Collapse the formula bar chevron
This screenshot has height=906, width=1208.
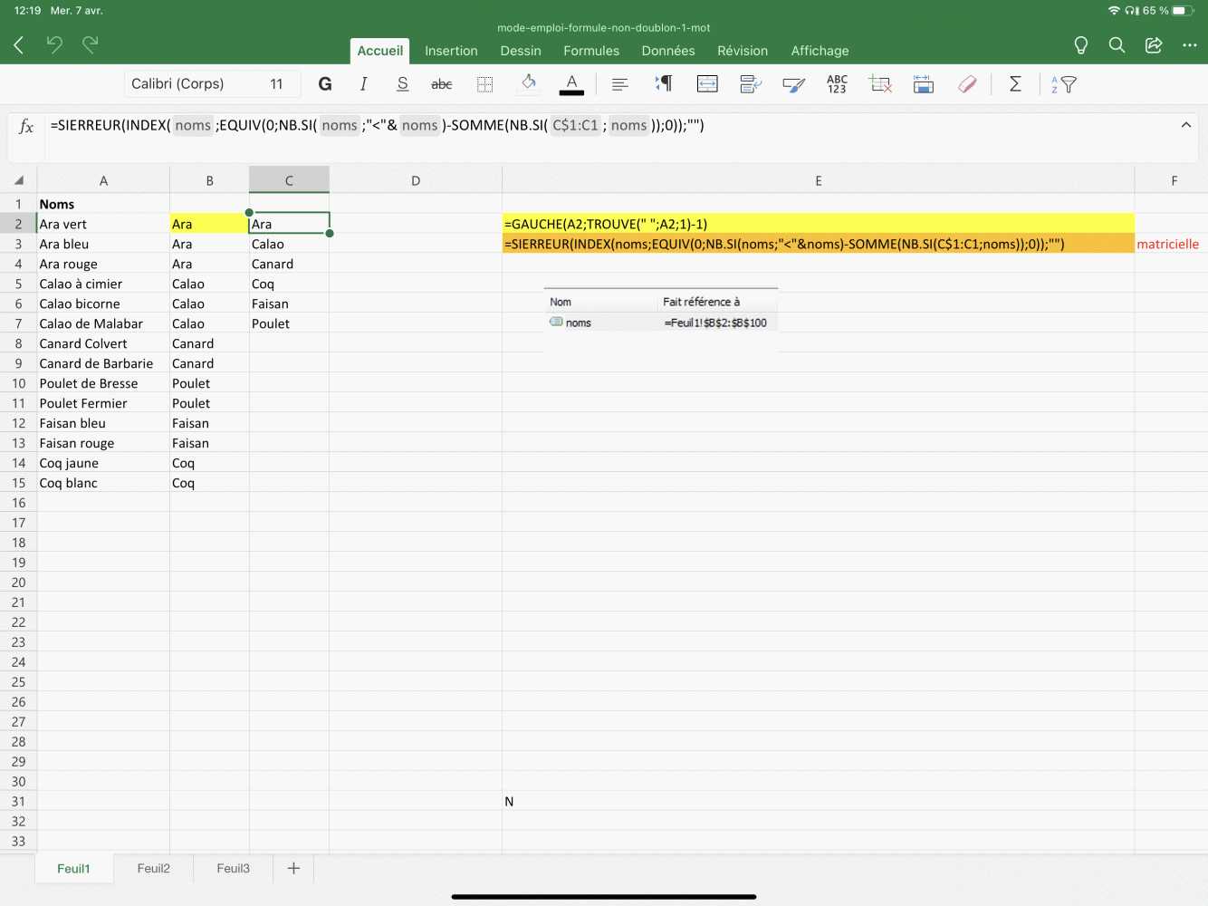[x=1185, y=125]
